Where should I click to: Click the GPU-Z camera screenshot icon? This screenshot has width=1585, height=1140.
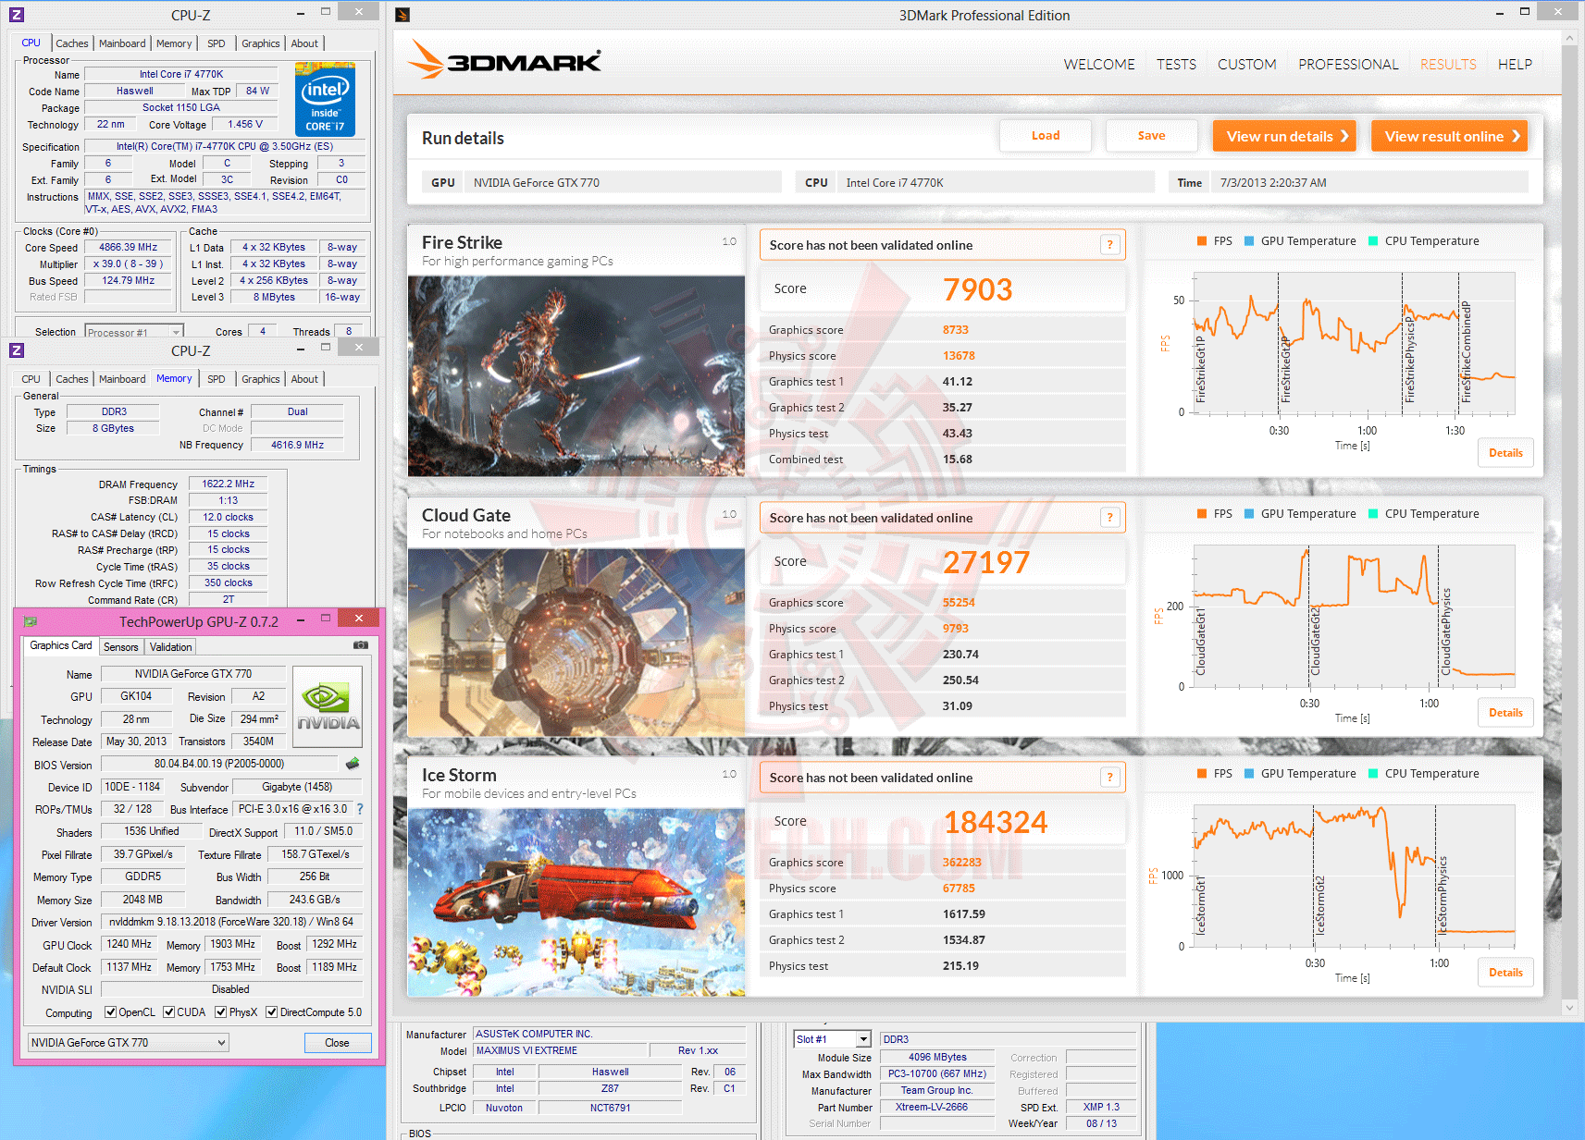[361, 645]
